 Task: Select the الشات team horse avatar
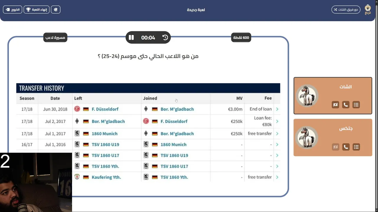[307, 96]
